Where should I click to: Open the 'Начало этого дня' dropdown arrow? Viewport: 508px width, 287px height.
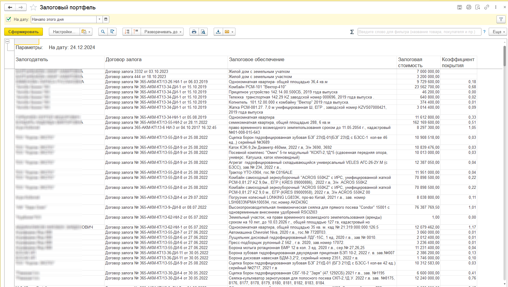[100, 19]
